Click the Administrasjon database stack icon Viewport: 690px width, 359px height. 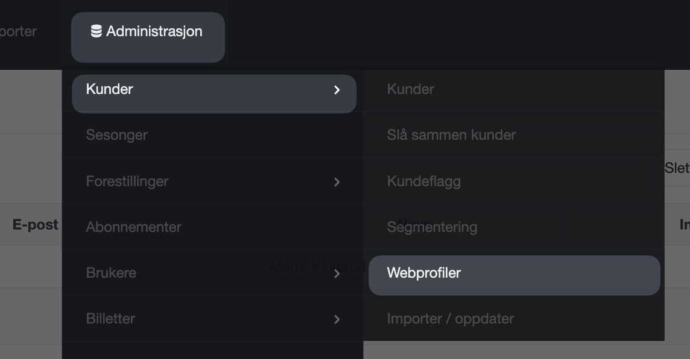[x=97, y=31]
